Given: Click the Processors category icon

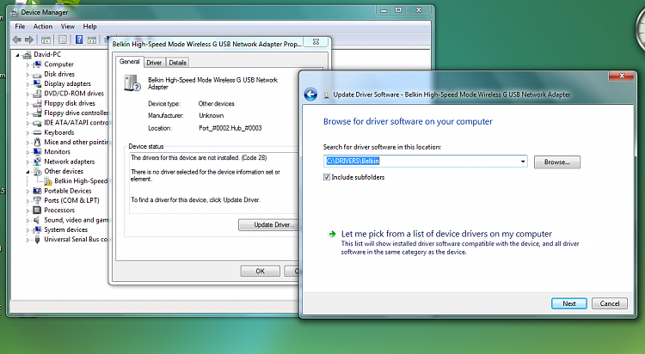Looking at the screenshot, I should coord(38,211).
